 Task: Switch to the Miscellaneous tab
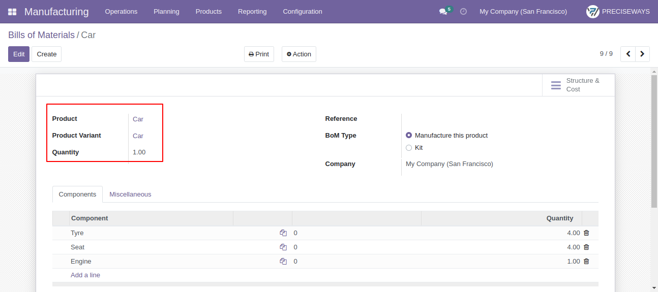pos(130,194)
